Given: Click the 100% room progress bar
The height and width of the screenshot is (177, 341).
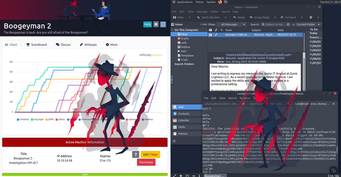Looking at the screenshot, I should [85, 174].
